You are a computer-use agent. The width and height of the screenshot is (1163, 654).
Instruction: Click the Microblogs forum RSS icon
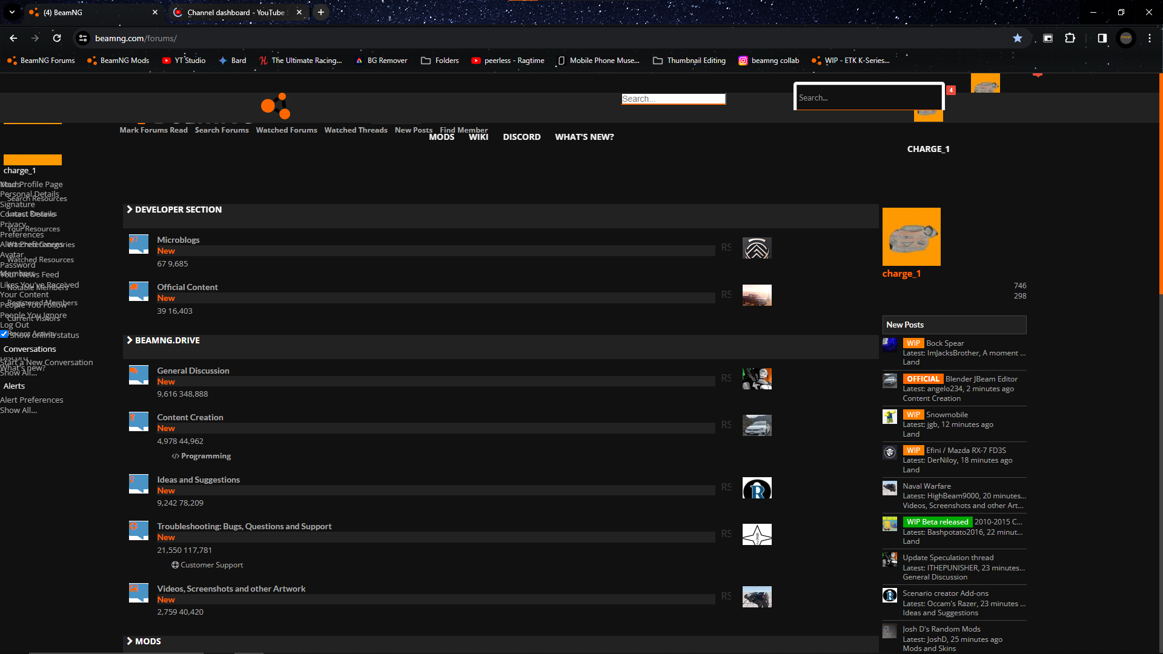click(x=726, y=248)
